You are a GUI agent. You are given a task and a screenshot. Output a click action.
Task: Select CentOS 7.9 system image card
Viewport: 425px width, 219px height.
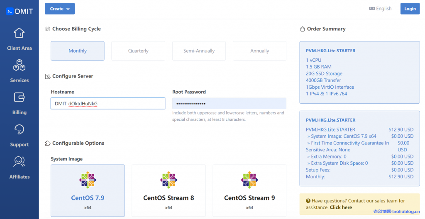88,190
